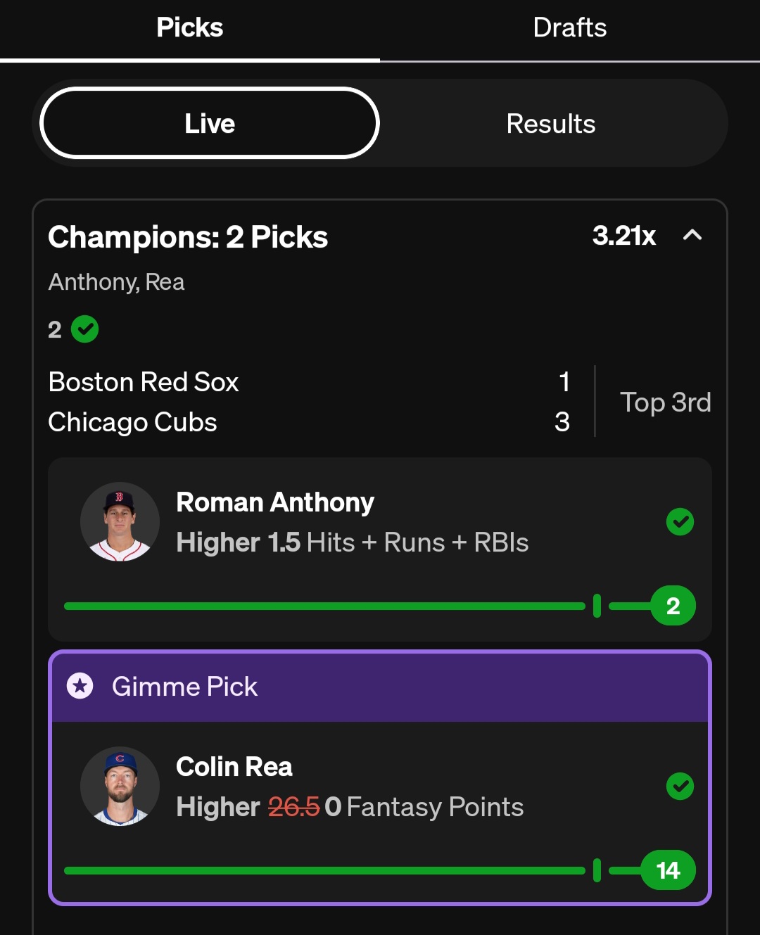Viewport: 760px width, 935px height.
Task: Click the Roman Anthony player name
Action: tap(275, 502)
